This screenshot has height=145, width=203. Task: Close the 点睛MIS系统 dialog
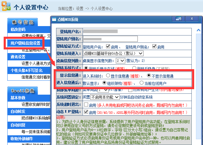point(195,19)
